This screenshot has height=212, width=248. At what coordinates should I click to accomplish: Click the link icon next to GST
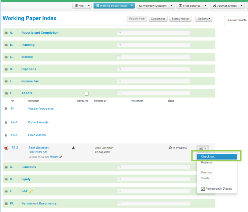(x=31, y=191)
